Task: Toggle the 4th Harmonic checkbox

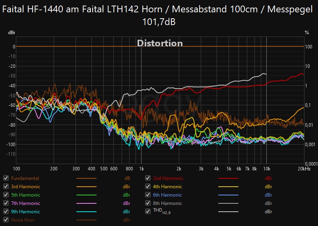Action: click(x=148, y=186)
